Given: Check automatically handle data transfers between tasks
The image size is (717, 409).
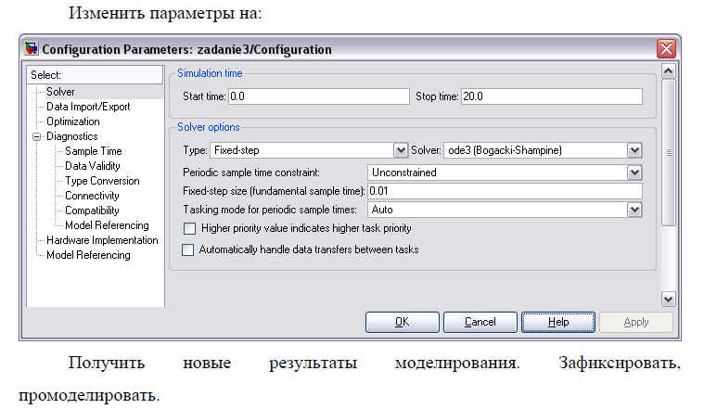Looking at the screenshot, I should [188, 249].
